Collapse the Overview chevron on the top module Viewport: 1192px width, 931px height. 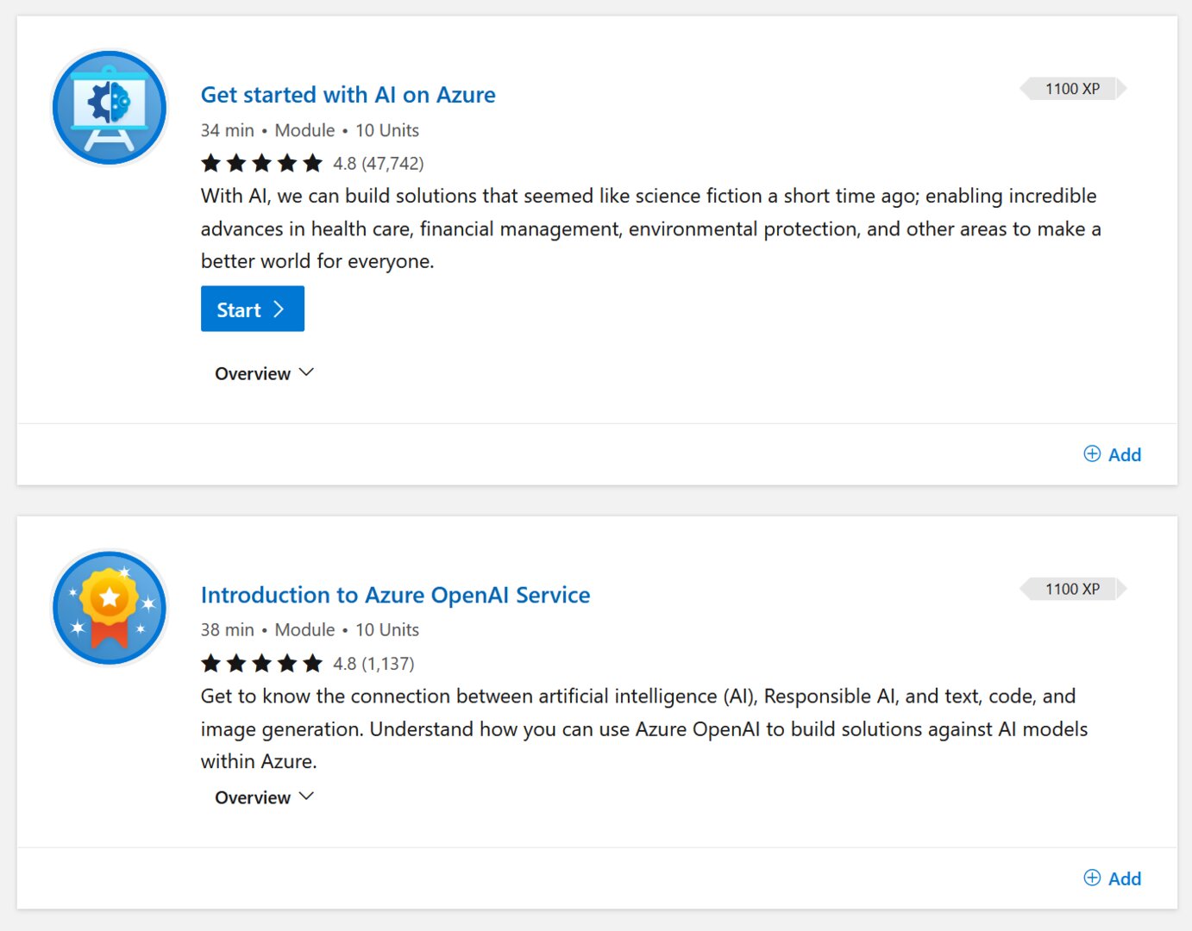point(306,372)
